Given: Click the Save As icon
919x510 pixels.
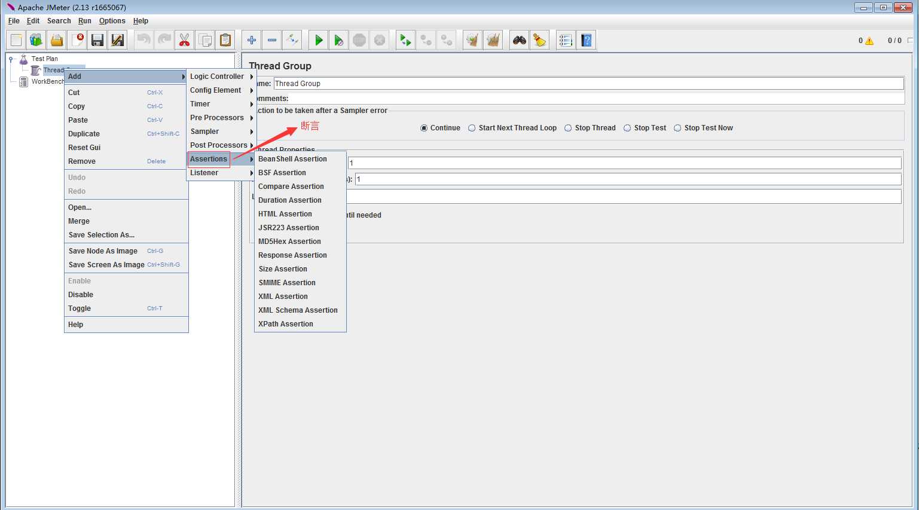Looking at the screenshot, I should tap(118, 40).
